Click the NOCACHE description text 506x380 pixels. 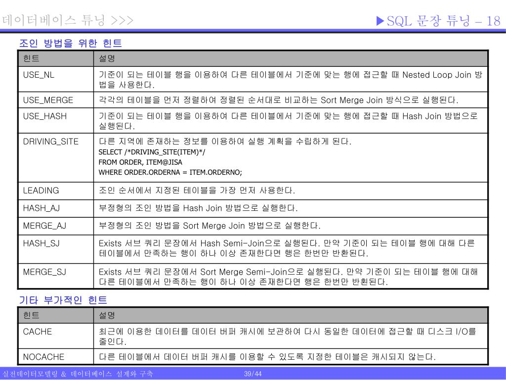267,356
